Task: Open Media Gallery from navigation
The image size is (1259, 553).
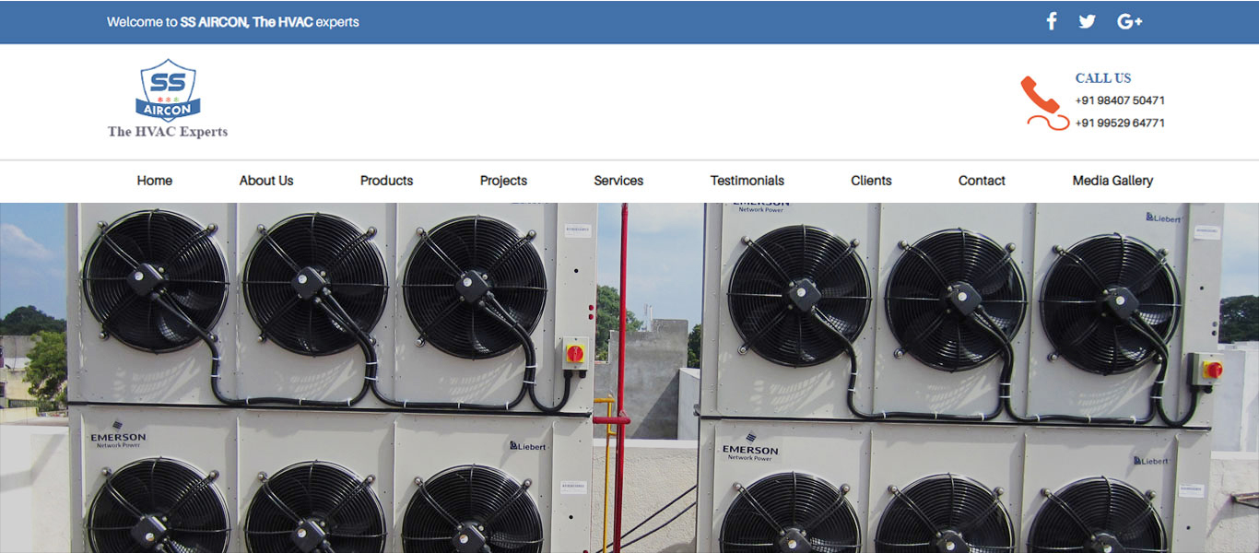Action: point(1112,181)
